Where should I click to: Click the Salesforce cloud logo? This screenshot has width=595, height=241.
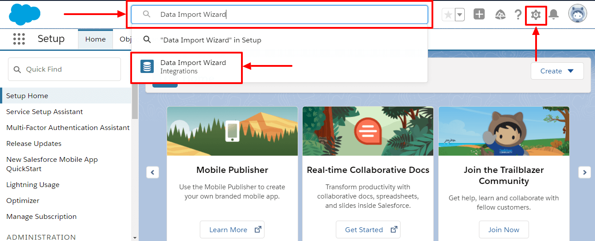(x=24, y=15)
